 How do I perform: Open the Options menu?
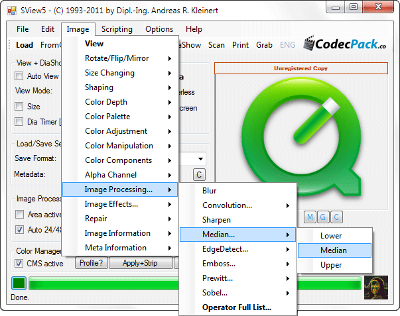click(159, 29)
